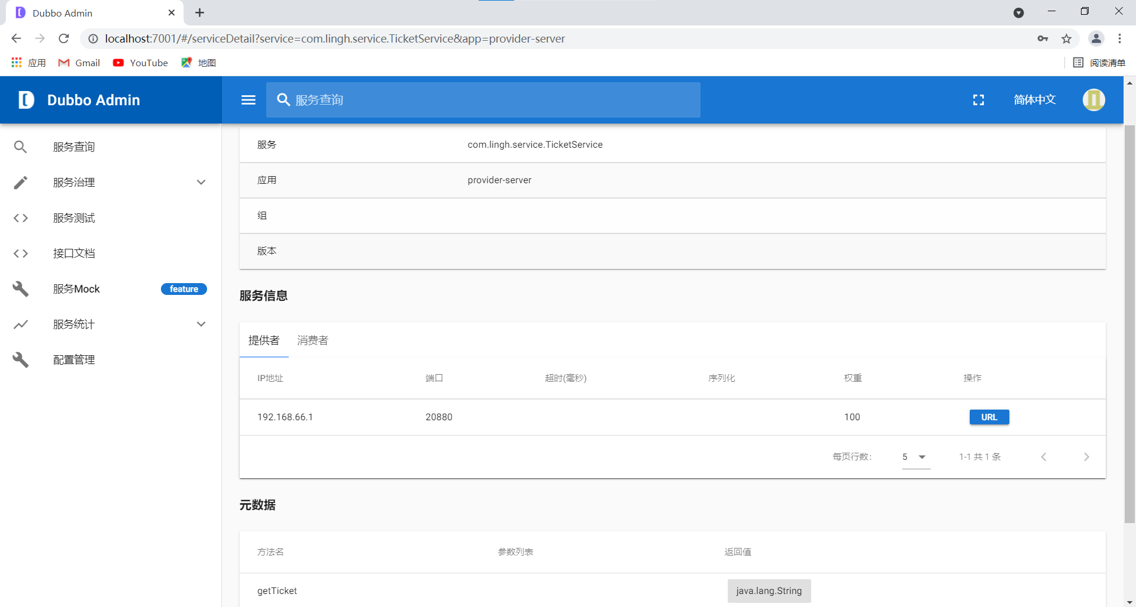1136x607 pixels.
Task: Open the 地图 maps bookmark
Action: click(199, 63)
